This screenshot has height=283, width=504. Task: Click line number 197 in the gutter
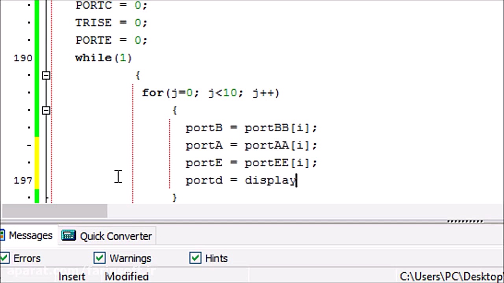[23, 180]
